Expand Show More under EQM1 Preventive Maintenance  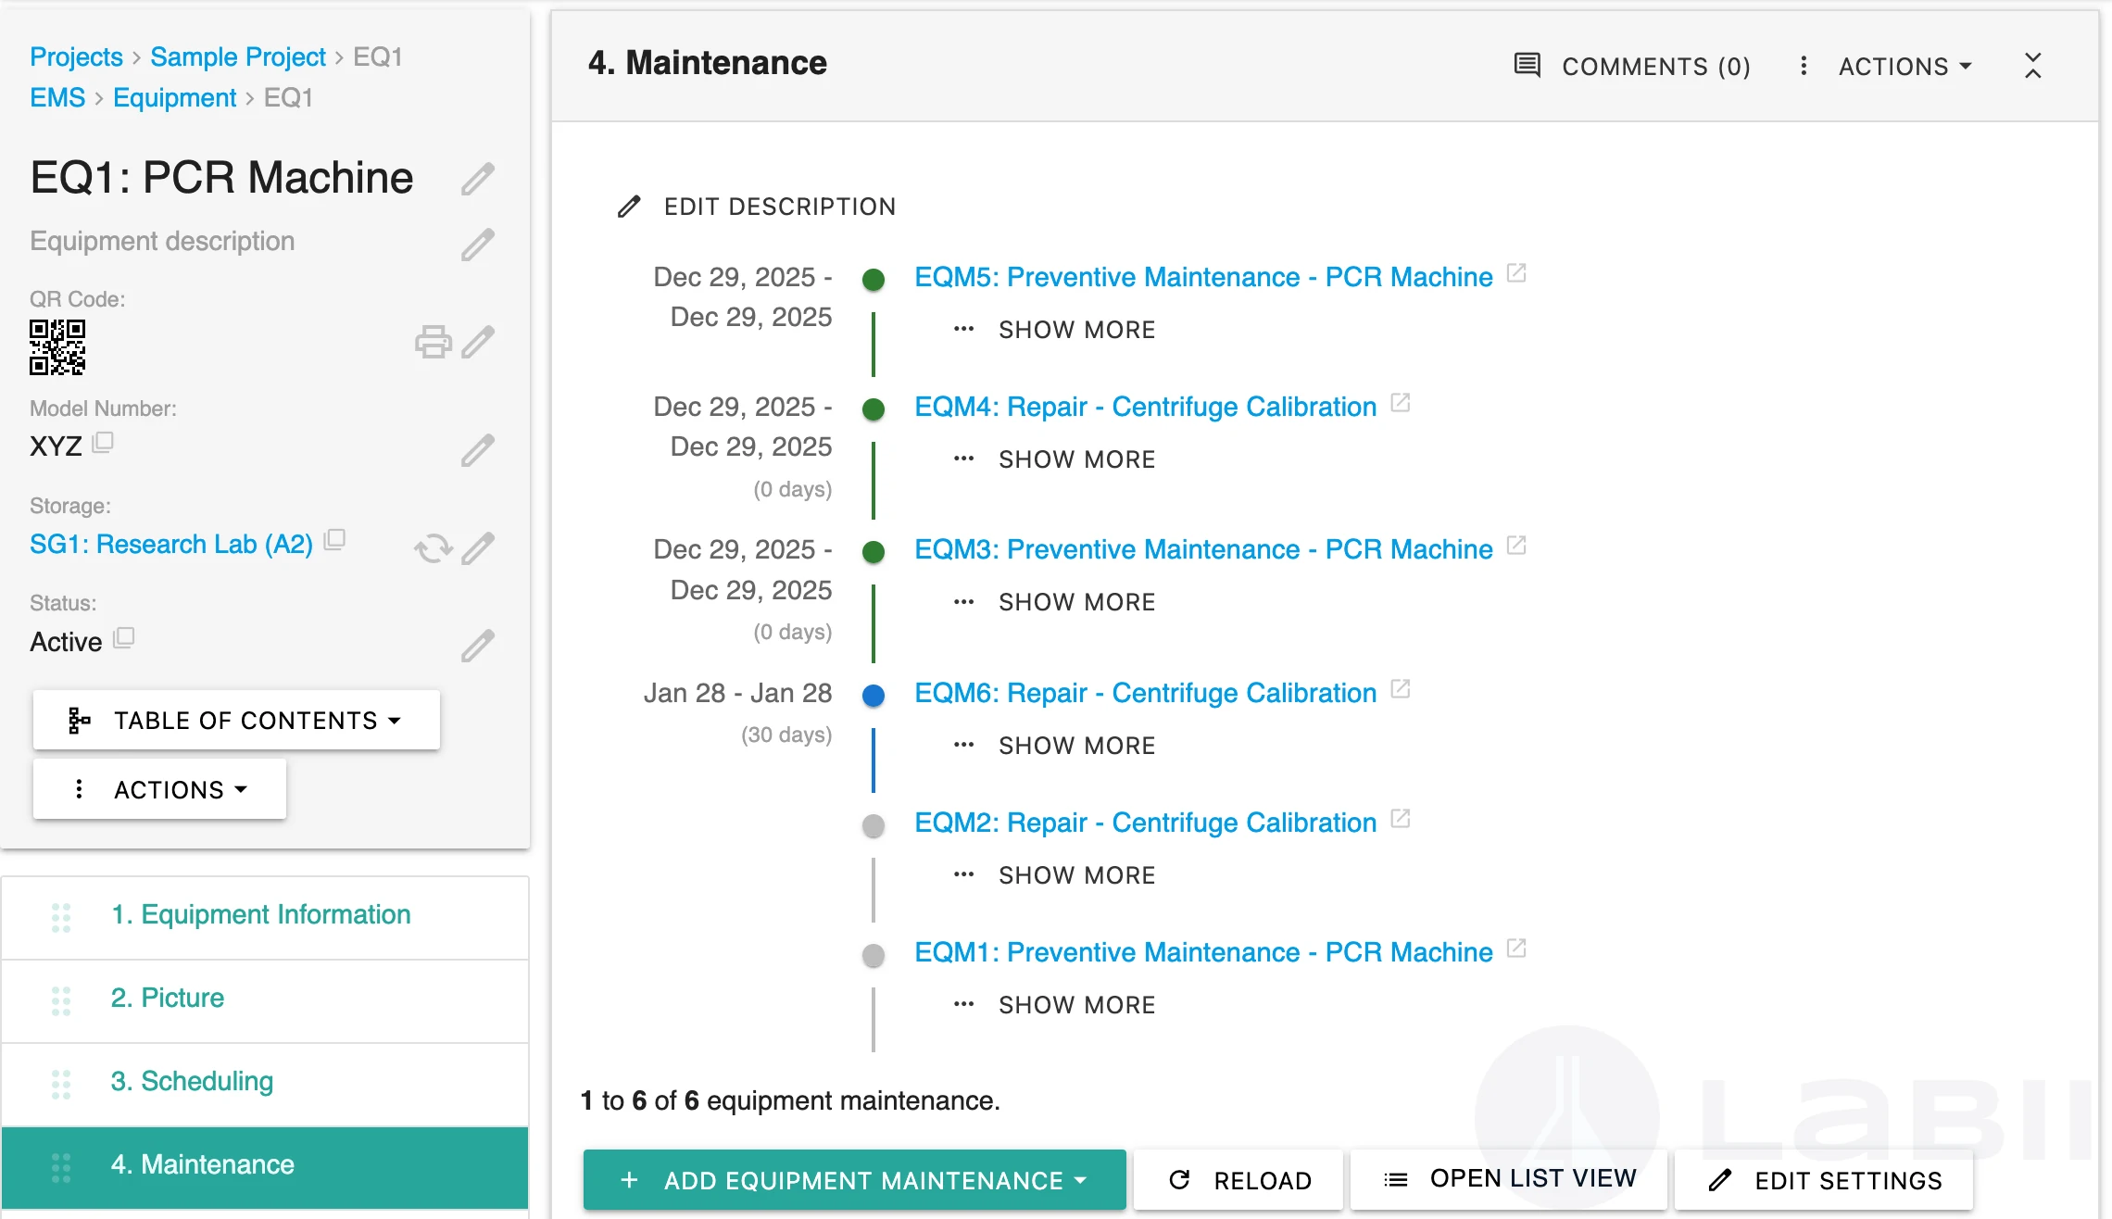(x=1075, y=1005)
